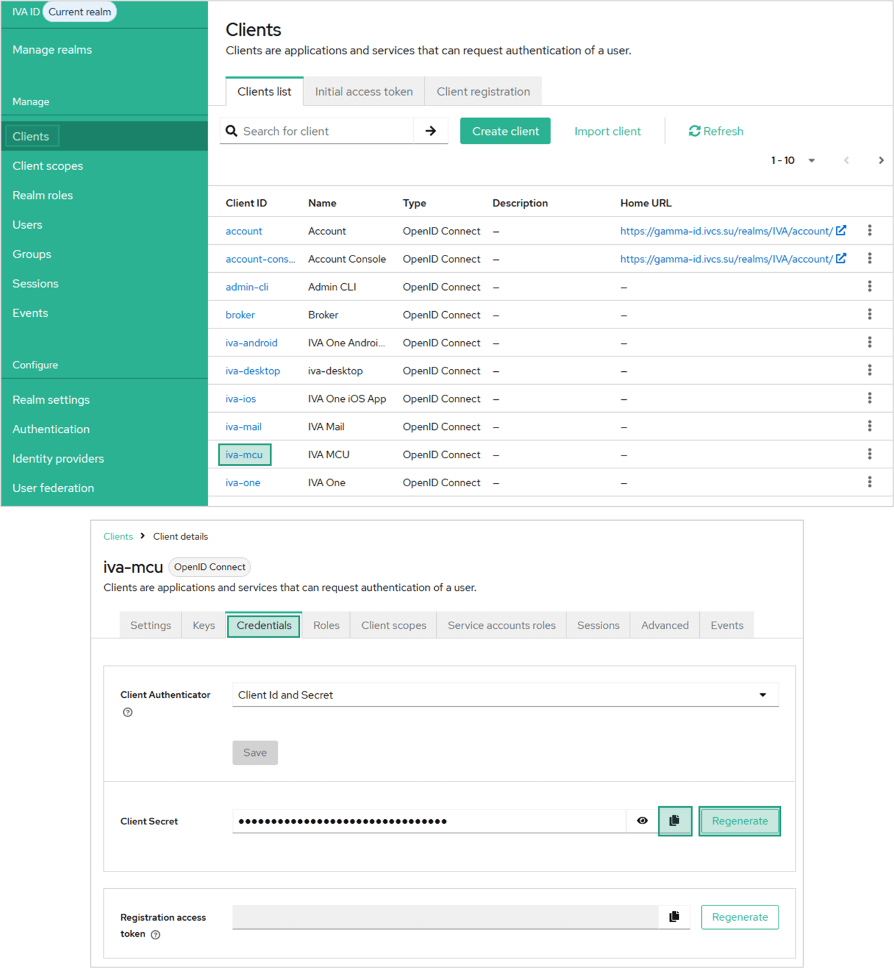Reveal the Client Secret with eye icon
Image resolution: width=894 pixels, height=968 pixels.
(x=642, y=821)
